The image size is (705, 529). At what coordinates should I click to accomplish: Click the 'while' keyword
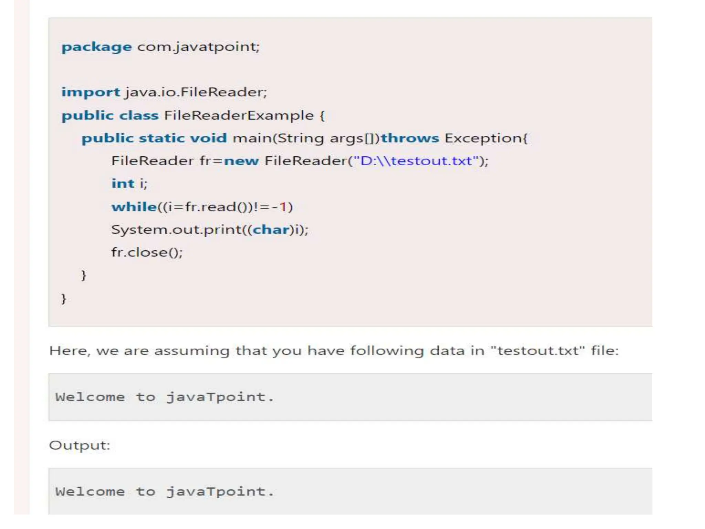[134, 207]
